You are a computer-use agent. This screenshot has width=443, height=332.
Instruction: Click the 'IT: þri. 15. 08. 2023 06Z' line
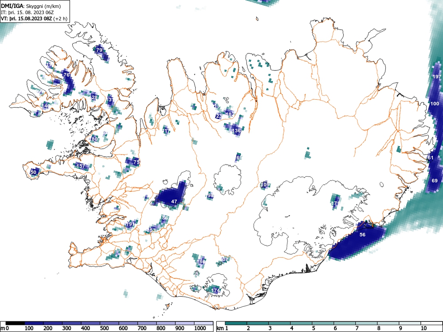pos(27,12)
